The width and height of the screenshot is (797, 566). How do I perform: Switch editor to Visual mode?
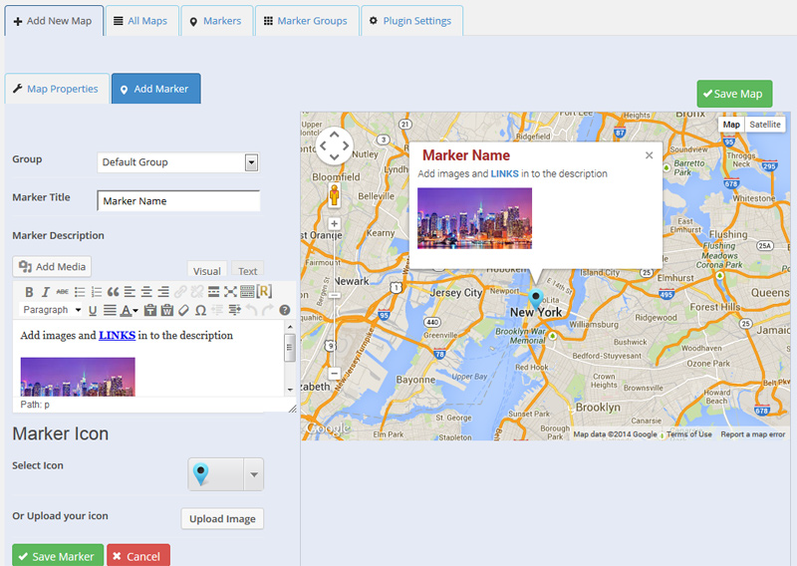pyautogui.click(x=207, y=270)
